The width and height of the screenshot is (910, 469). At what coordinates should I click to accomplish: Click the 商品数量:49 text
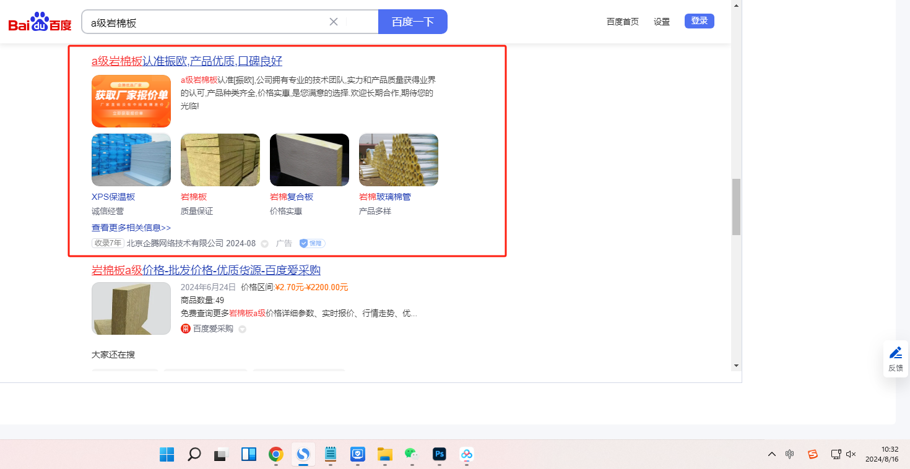point(202,300)
